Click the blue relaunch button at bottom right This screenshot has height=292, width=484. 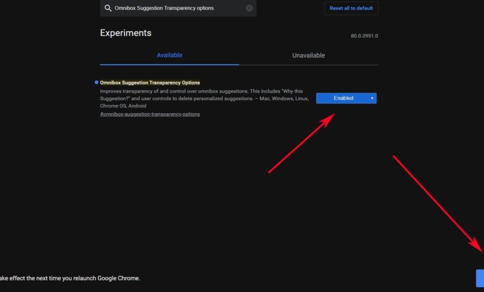pyautogui.click(x=480, y=278)
